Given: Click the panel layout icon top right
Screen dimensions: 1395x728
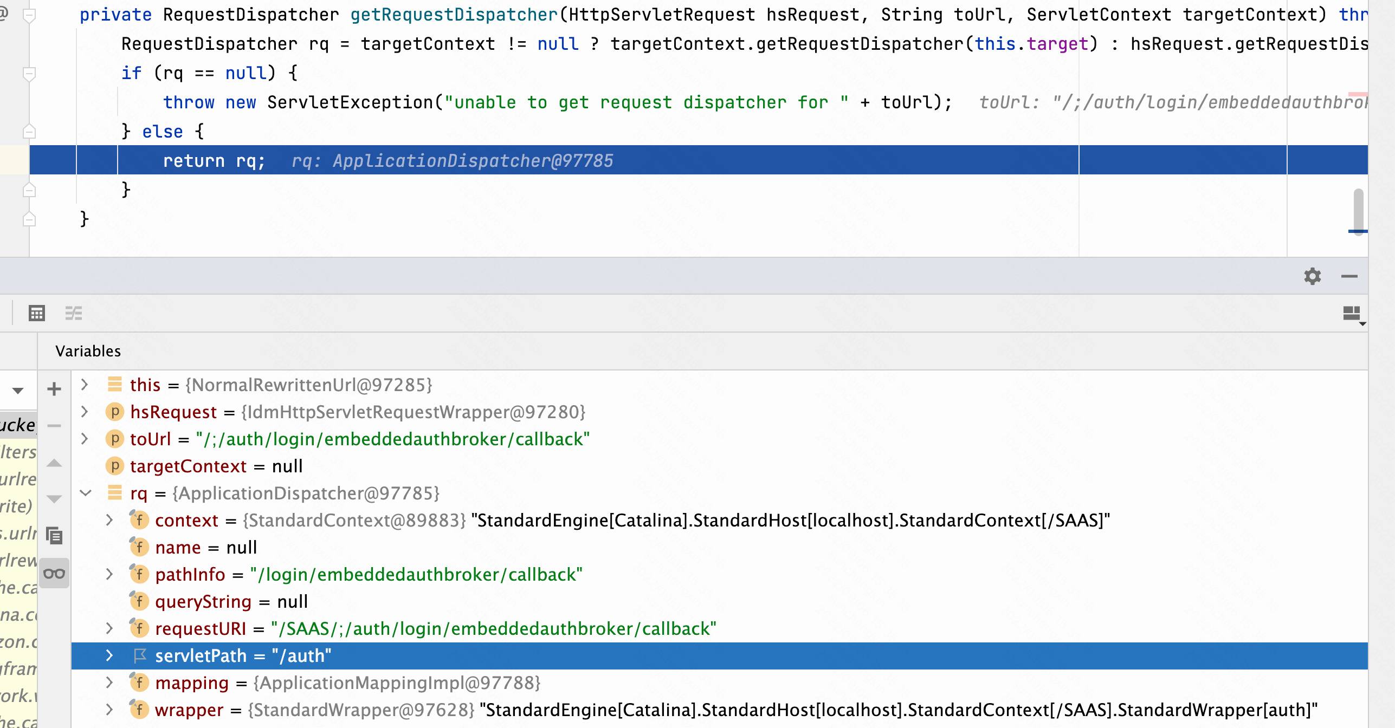Looking at the screenshot, I should (x=1353, y=313).
